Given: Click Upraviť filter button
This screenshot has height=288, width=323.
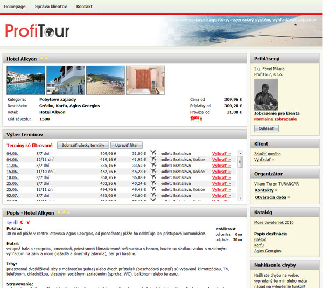Looking at the screenshot, I should pyautogui.click(x=127, y=145).
